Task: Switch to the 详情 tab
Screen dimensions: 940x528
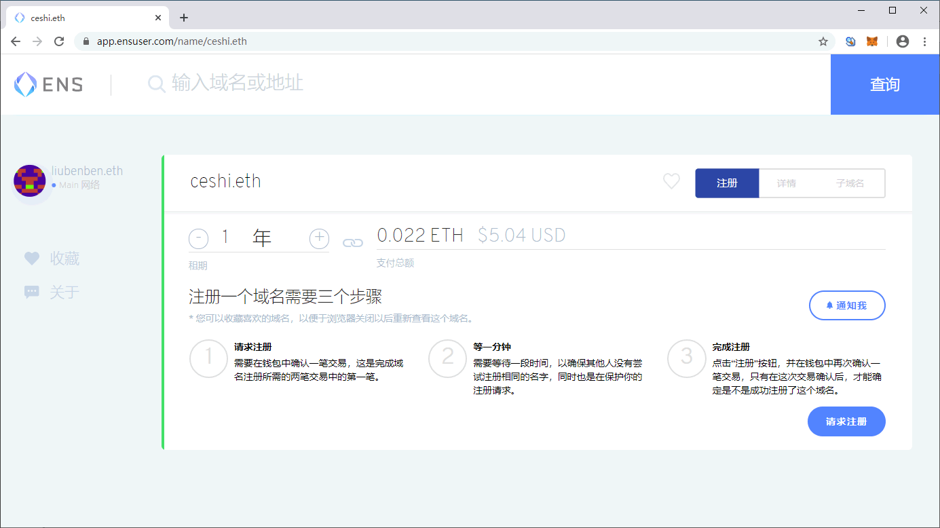Action: click(x=787, y=183)
